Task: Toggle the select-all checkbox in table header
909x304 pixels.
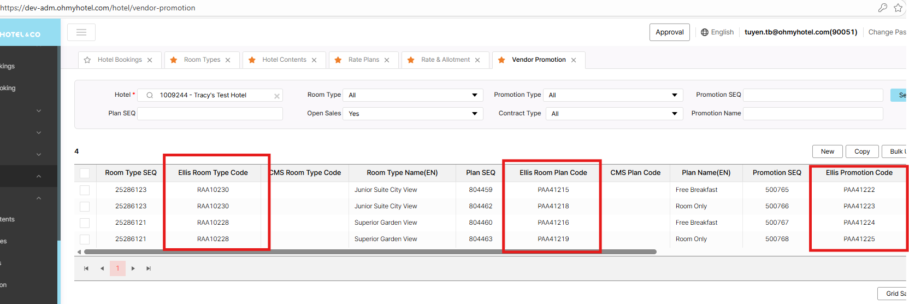Action: click(x=85, y=173)
